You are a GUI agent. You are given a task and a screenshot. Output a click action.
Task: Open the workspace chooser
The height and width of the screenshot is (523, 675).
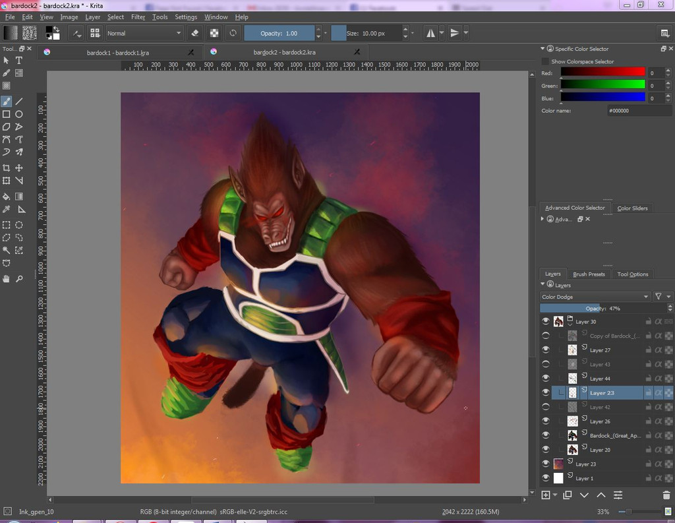[664, 33]
